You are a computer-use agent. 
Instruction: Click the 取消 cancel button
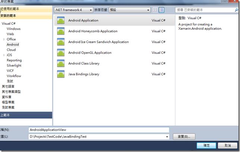click(x=228, y=145)
